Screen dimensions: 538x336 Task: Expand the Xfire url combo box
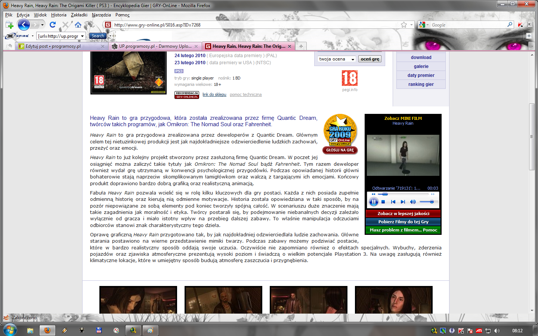tap(82, 36)
